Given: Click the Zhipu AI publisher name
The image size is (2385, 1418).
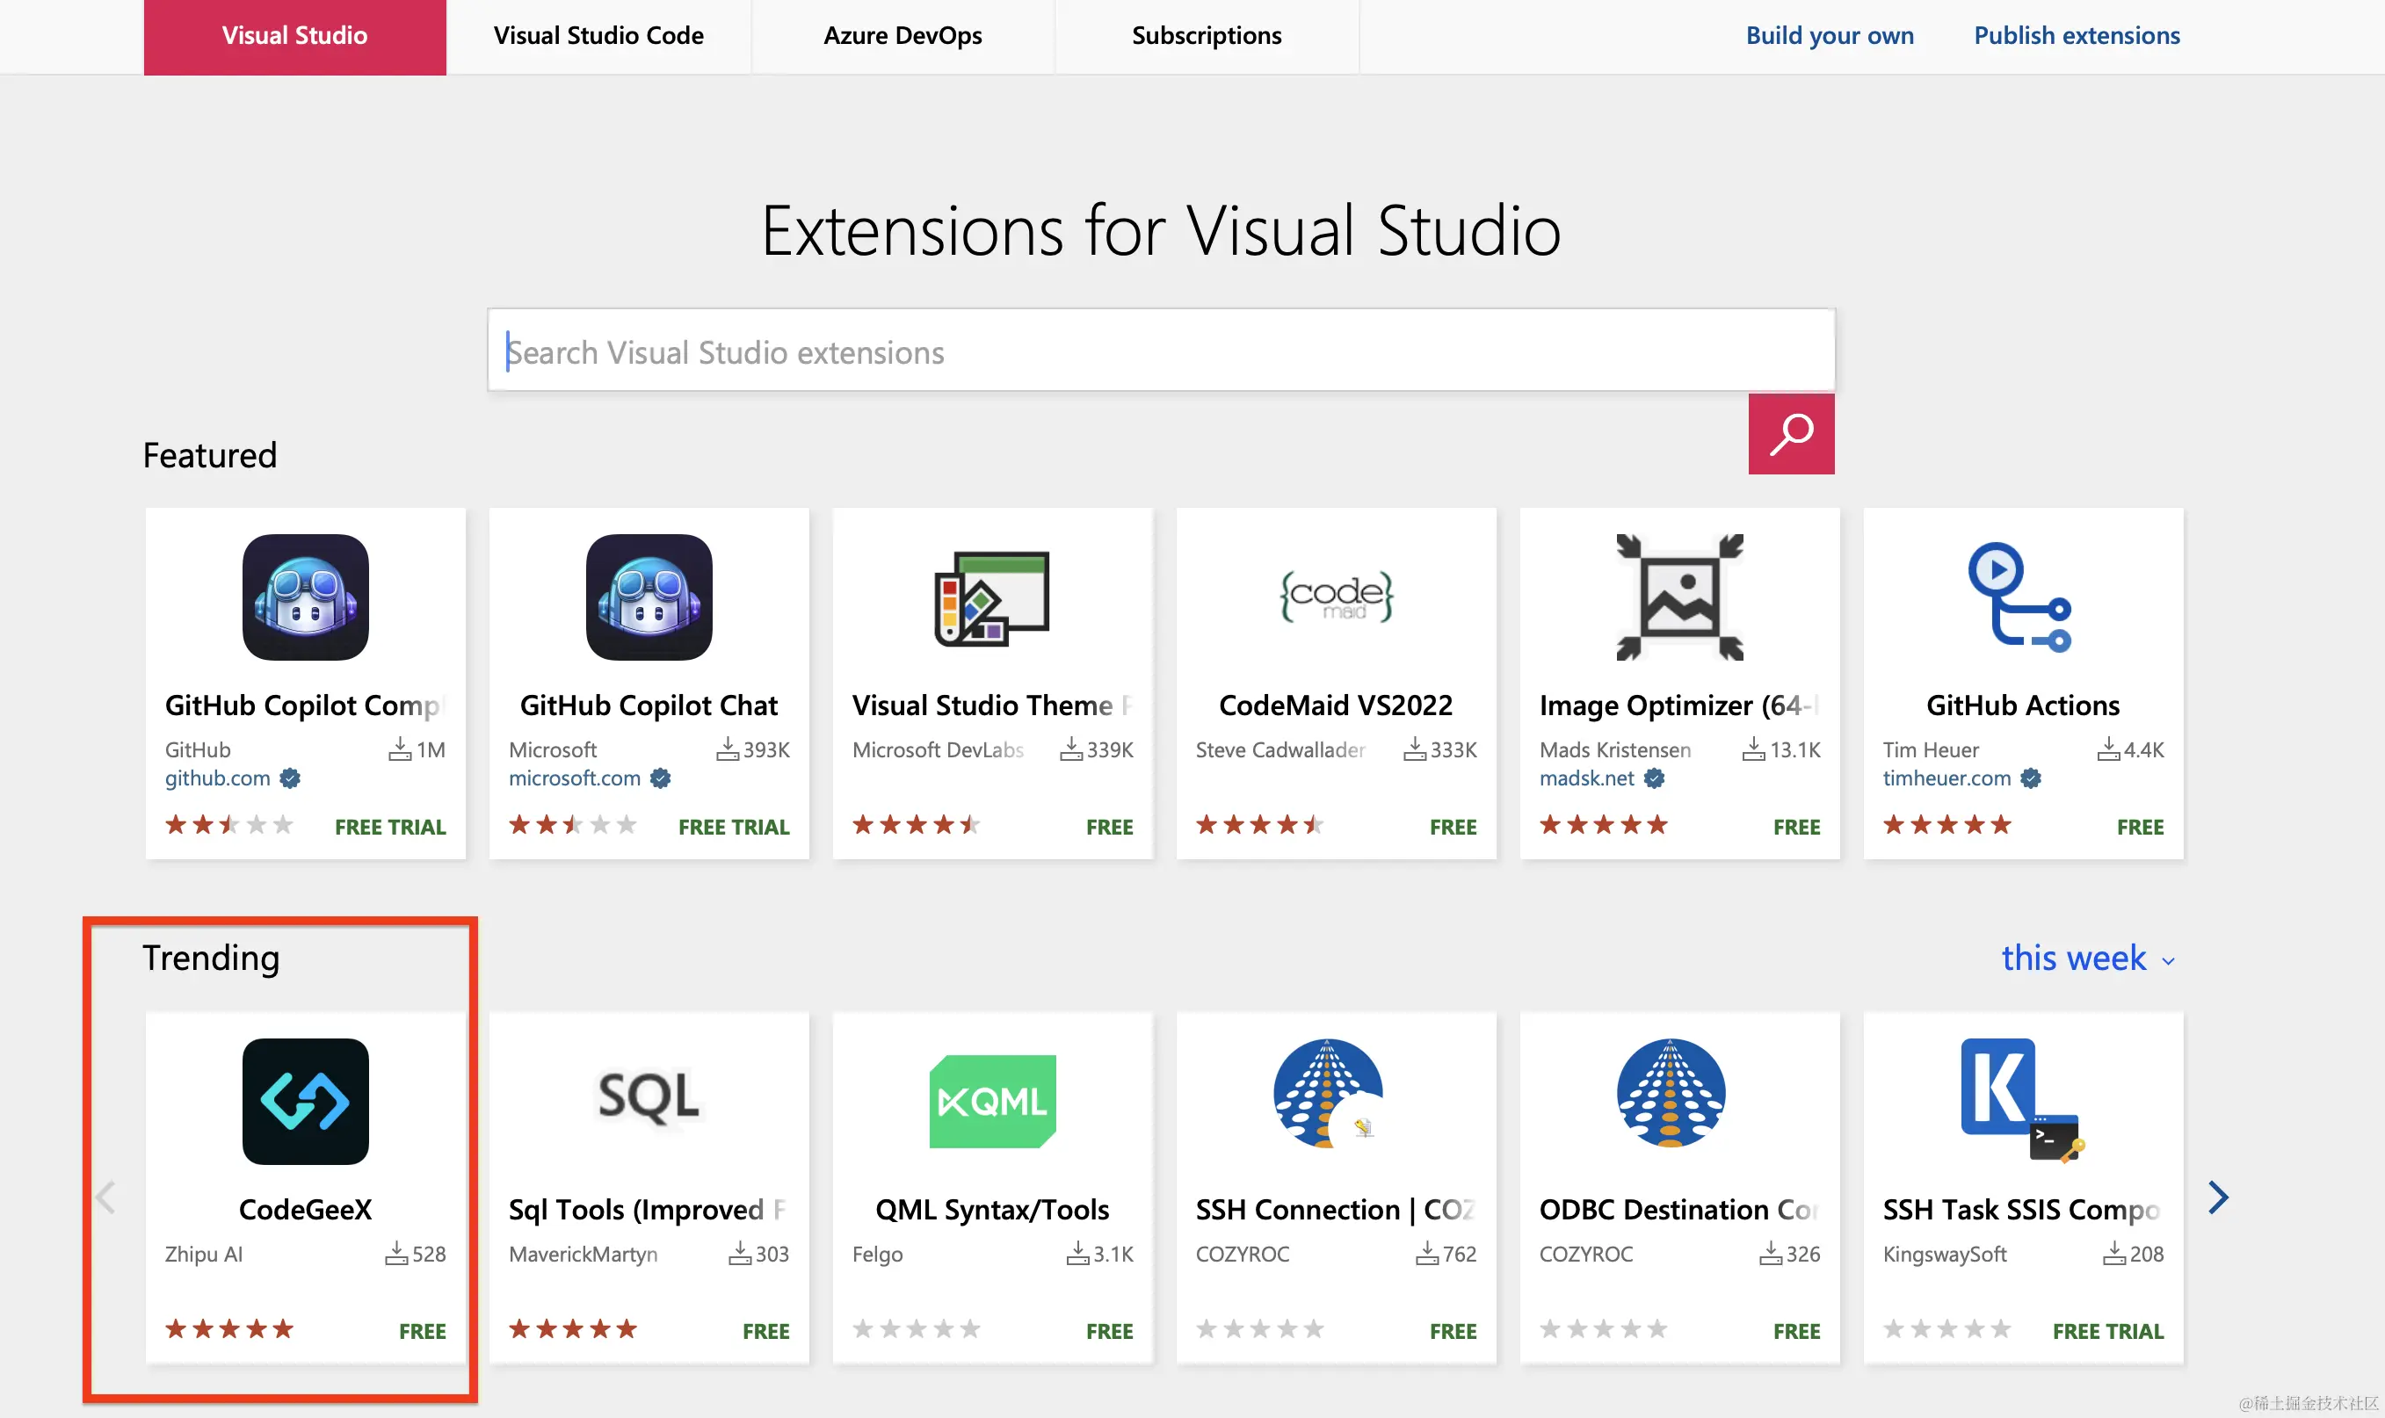Looking at the screenshot, I should pos(204,1254).
